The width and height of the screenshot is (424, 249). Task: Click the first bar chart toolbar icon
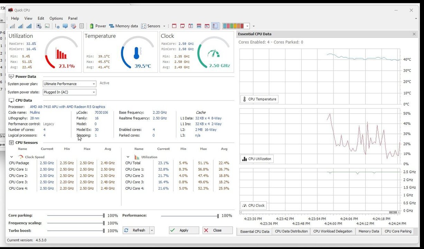12,26
